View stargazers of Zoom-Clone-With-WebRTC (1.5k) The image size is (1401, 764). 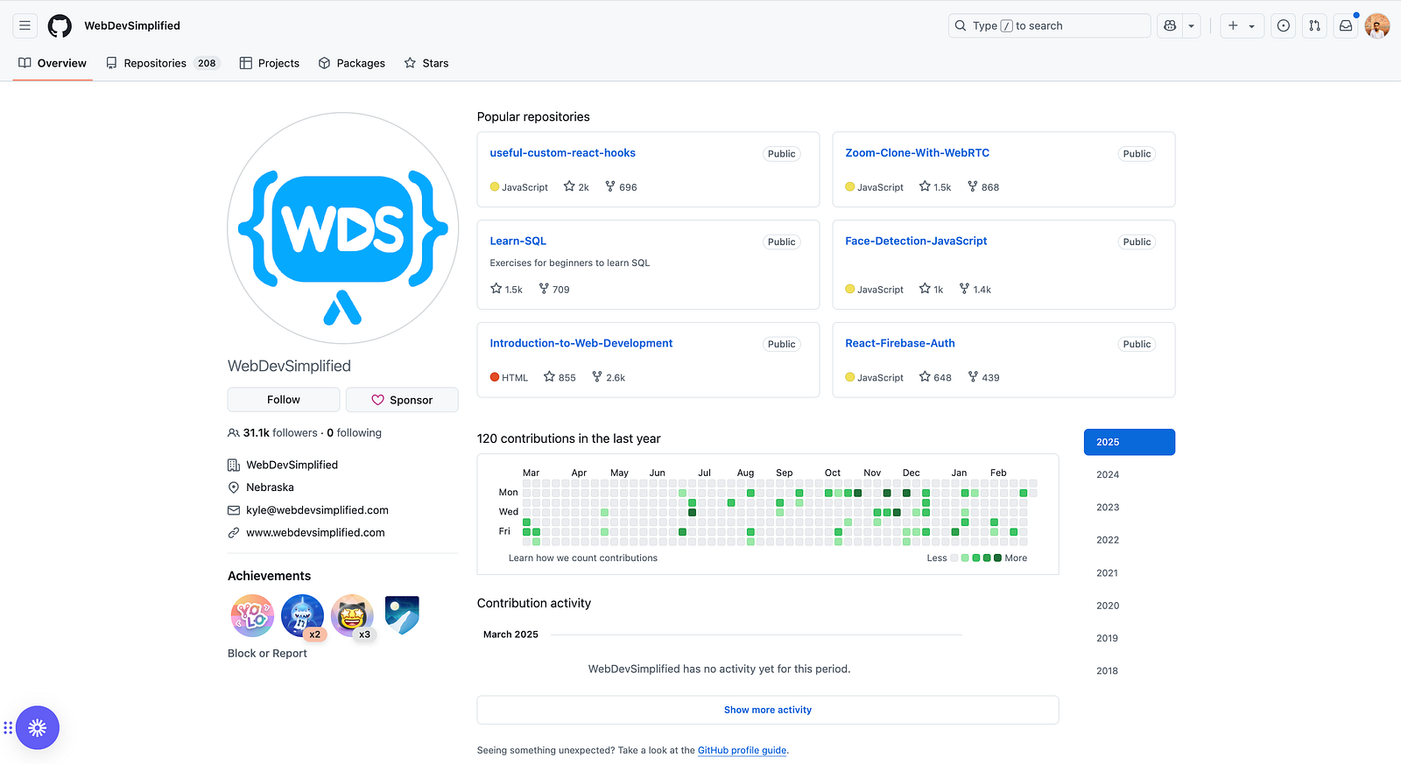(x=935, y=187)
